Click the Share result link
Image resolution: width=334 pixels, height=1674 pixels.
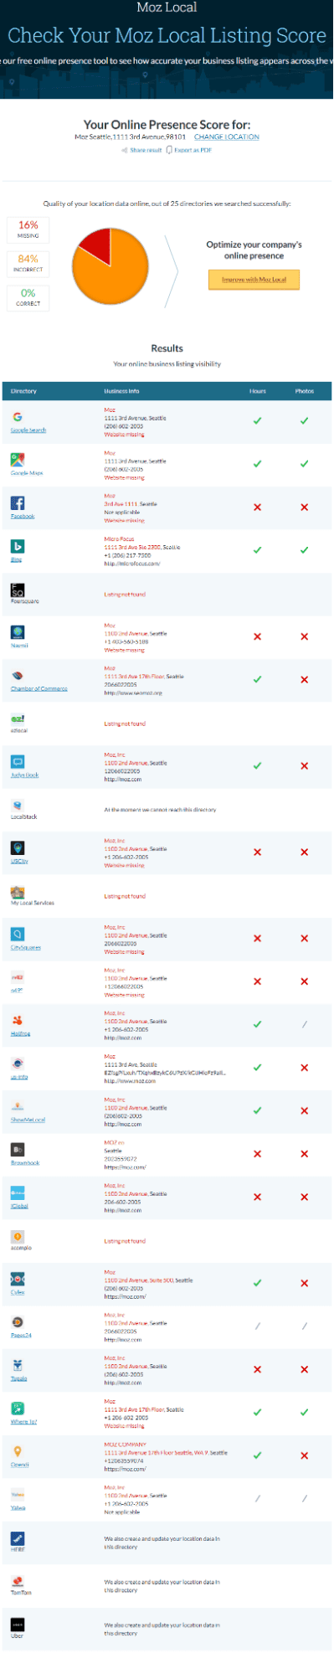pos(141,150)
